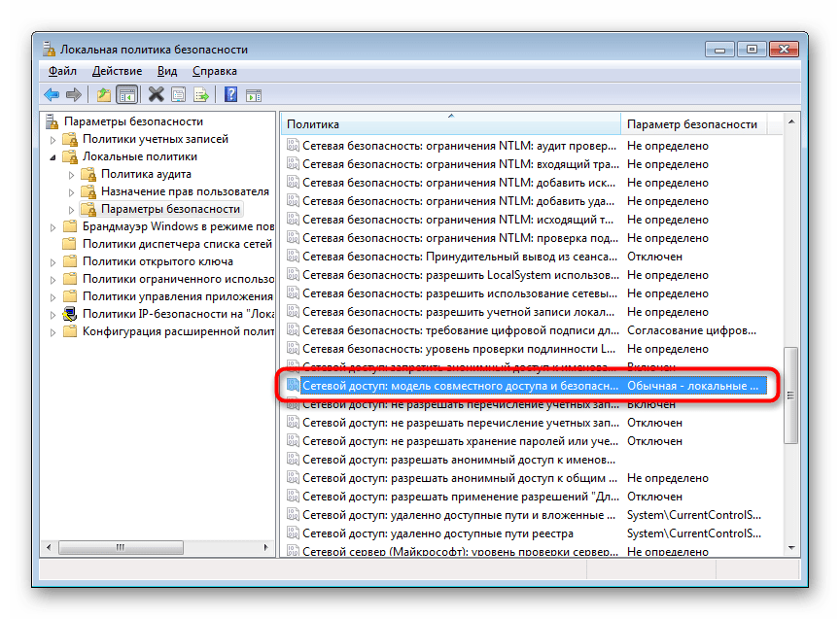Open Properties via toolbar icon

[x=178, y=94]
